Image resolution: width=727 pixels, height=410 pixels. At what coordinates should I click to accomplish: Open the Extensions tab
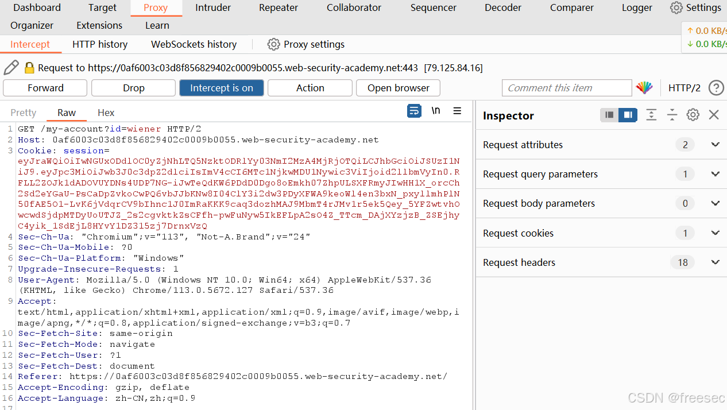click(x=99, y=25)
